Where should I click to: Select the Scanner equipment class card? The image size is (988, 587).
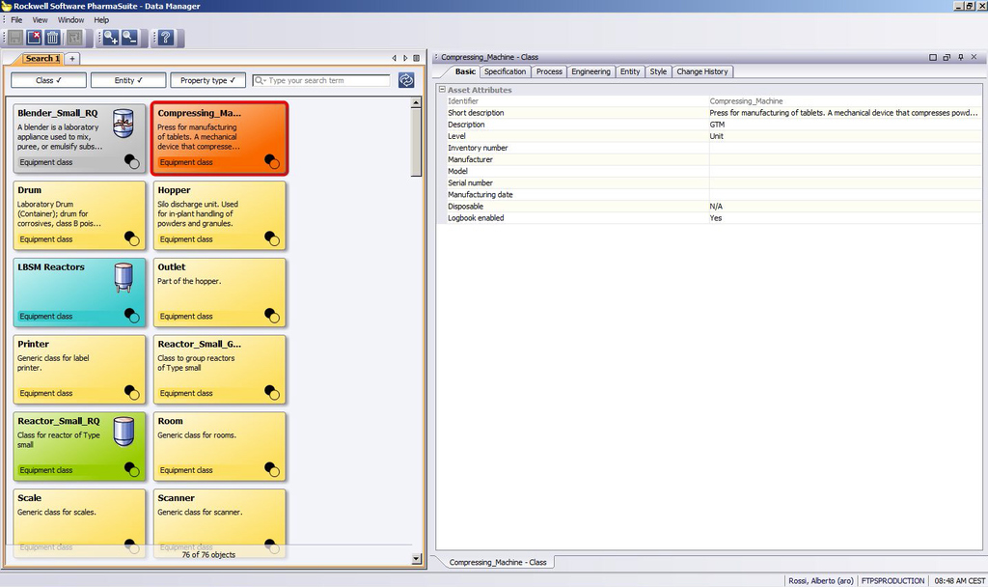219,523
